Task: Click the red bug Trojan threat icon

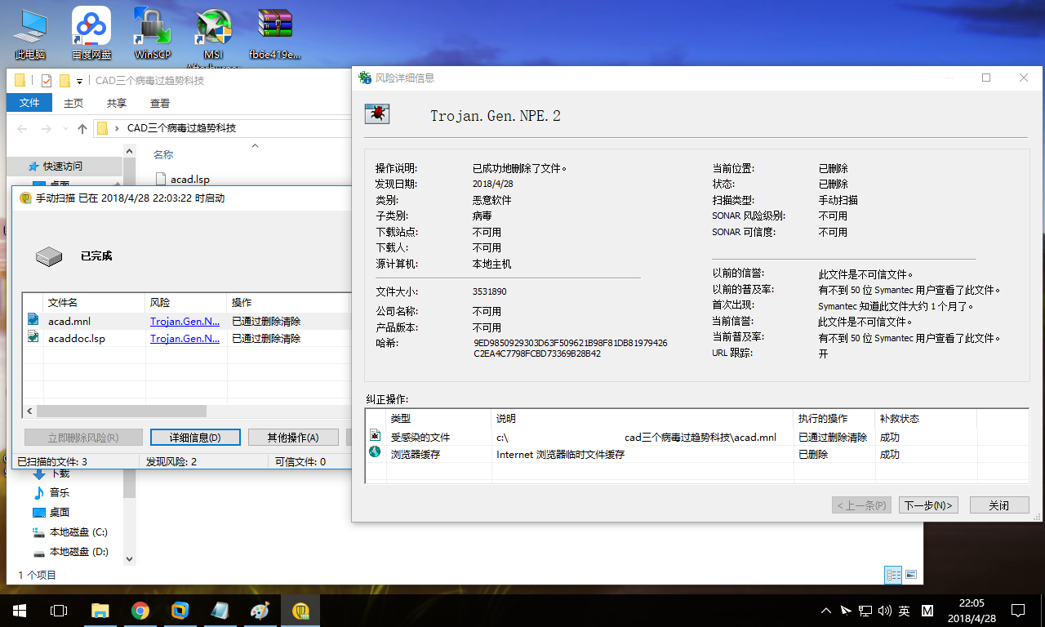Action: point(376,114)
